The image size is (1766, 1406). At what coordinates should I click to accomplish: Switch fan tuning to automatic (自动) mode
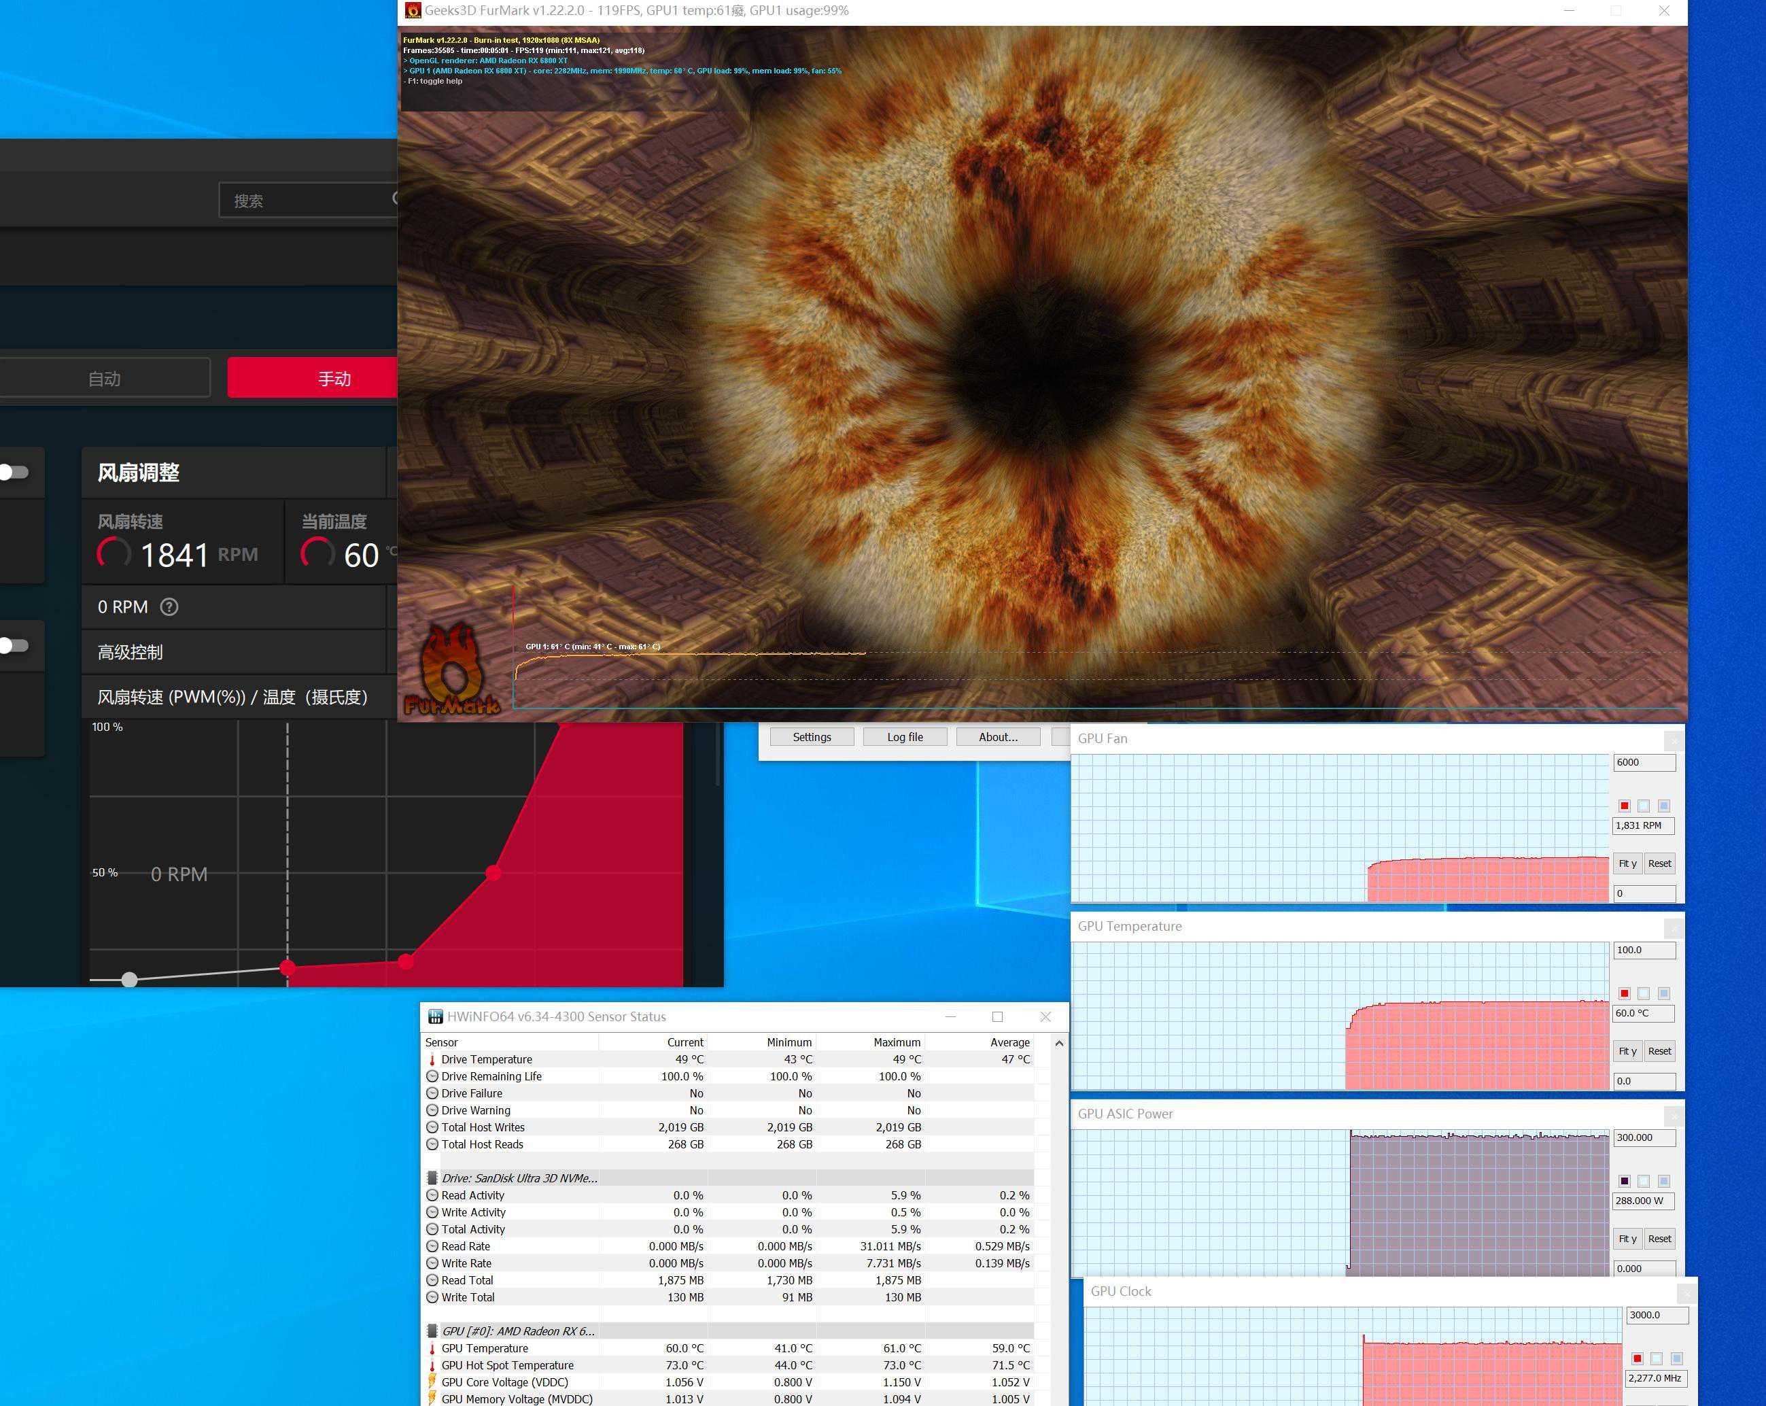tap(104, 379)
